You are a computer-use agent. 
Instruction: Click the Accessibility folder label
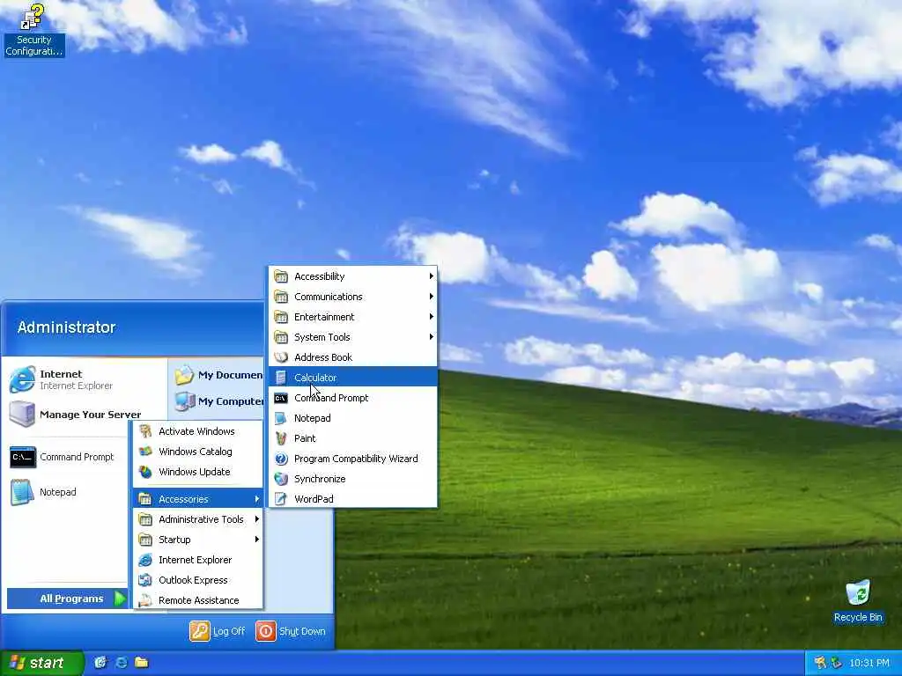(319, 276)
